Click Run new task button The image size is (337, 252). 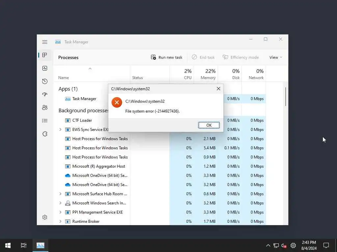167,57
